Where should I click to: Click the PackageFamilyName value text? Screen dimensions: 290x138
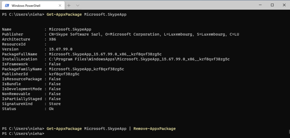[86, 69]
